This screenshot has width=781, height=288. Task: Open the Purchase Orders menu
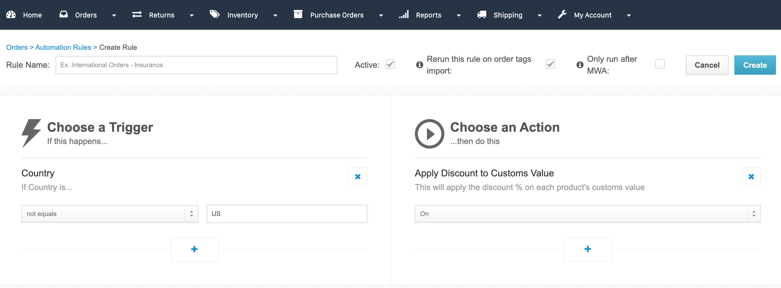(x=337, y=15)
